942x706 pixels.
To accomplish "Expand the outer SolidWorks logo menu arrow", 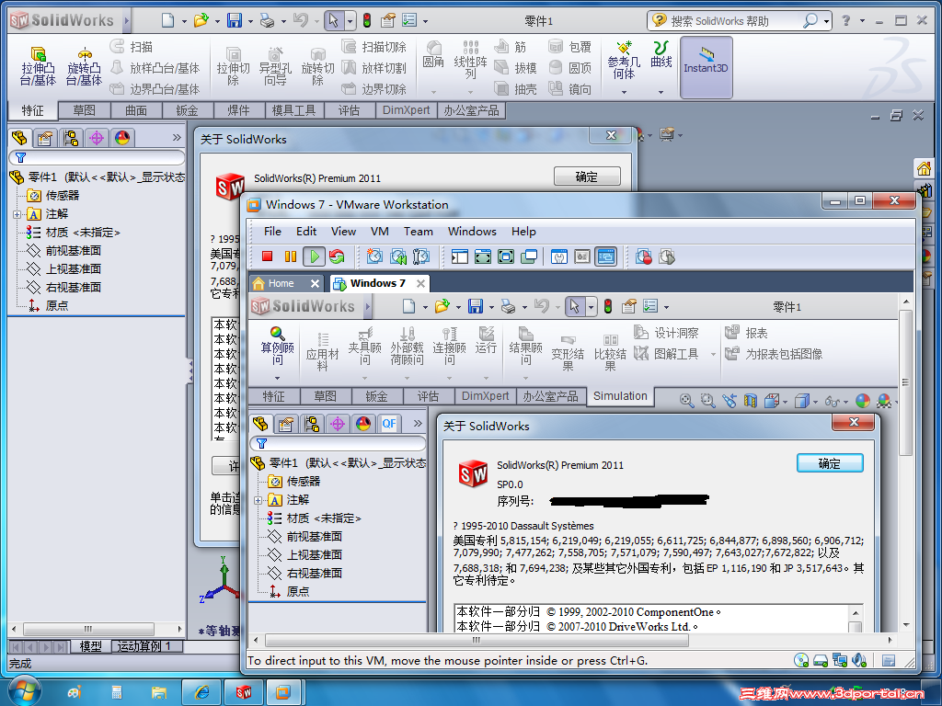I will (x=127, y=20).
